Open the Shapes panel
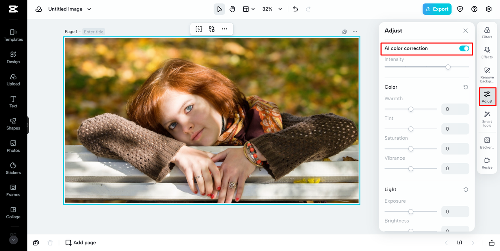The width and height of the screenshot is (500, 251). [x=13, y=124]
